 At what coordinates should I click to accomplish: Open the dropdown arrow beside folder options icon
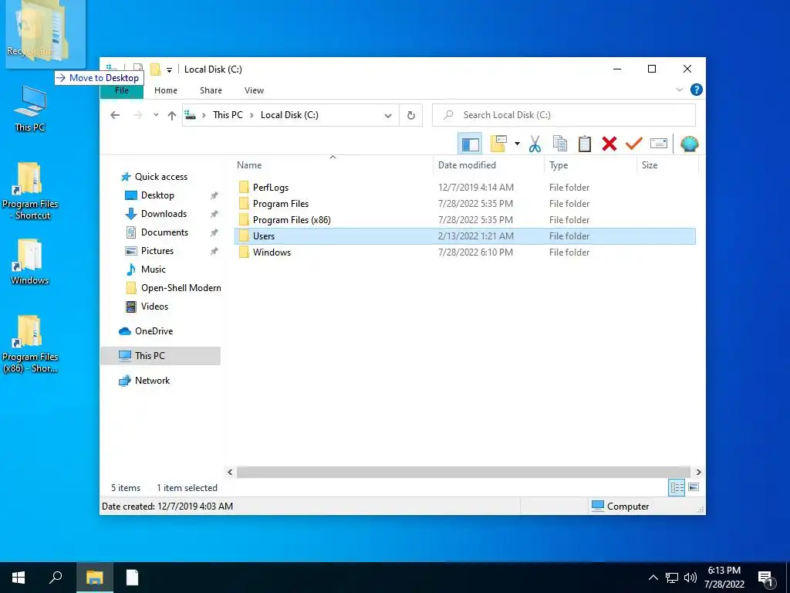coord(517,144)
